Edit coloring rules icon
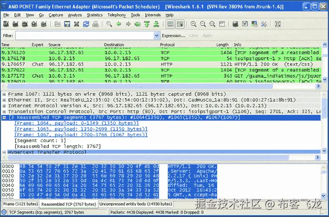This screenshot has width=329, height=217. click(254, 24)
